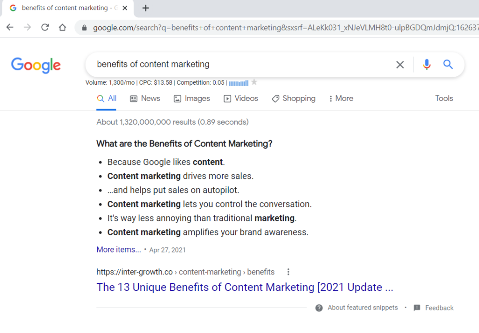
Task: Open About featured snippets help
Action: (363, 308)
